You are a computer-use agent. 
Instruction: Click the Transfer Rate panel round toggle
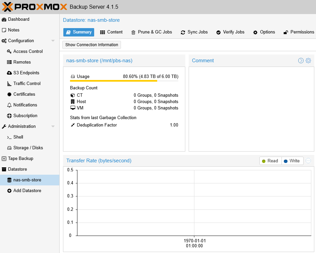pos(308,161)
